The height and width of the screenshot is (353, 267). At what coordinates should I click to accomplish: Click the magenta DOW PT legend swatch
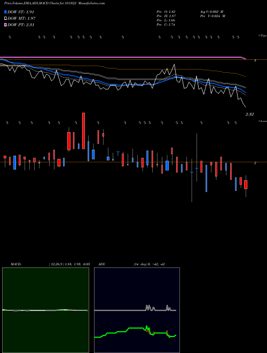pos(5,25)
